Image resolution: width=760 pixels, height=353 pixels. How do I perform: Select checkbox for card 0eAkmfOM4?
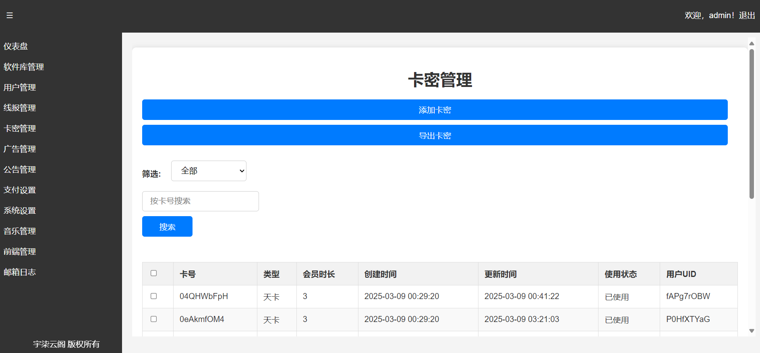point(153,319)
